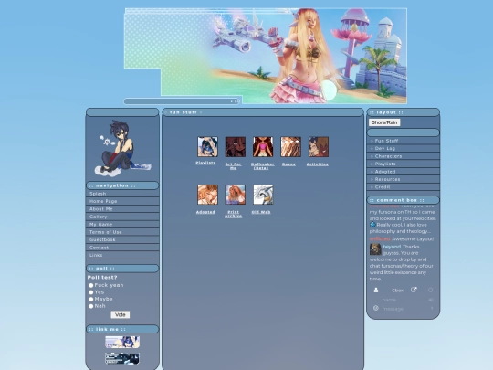Select the 'Fuck yeah' poll option
The width and height of the screenshot is (493, 370).
coord(91,285)
